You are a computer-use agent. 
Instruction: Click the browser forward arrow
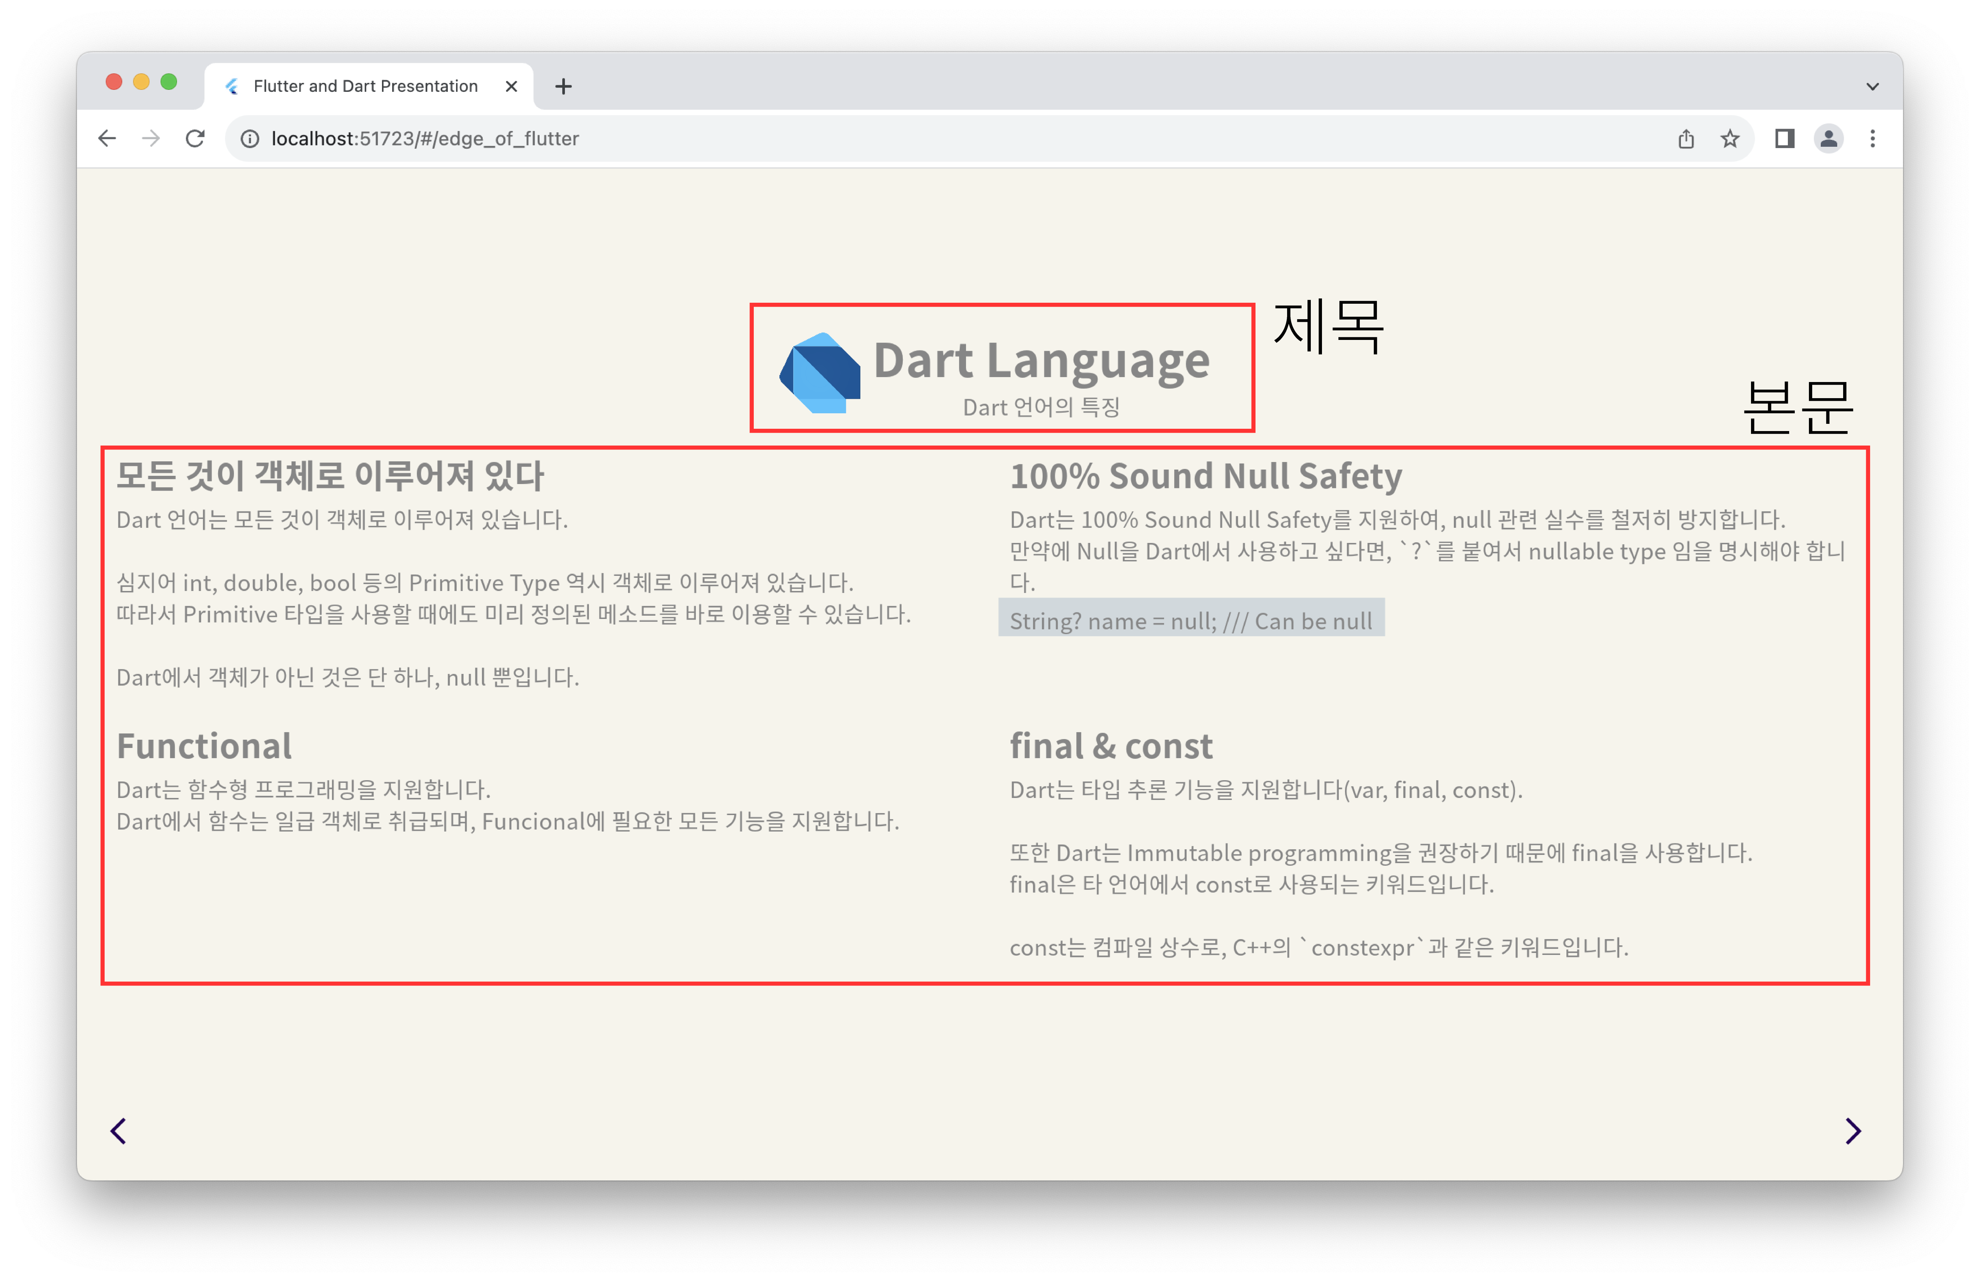(x=151, y=138)
